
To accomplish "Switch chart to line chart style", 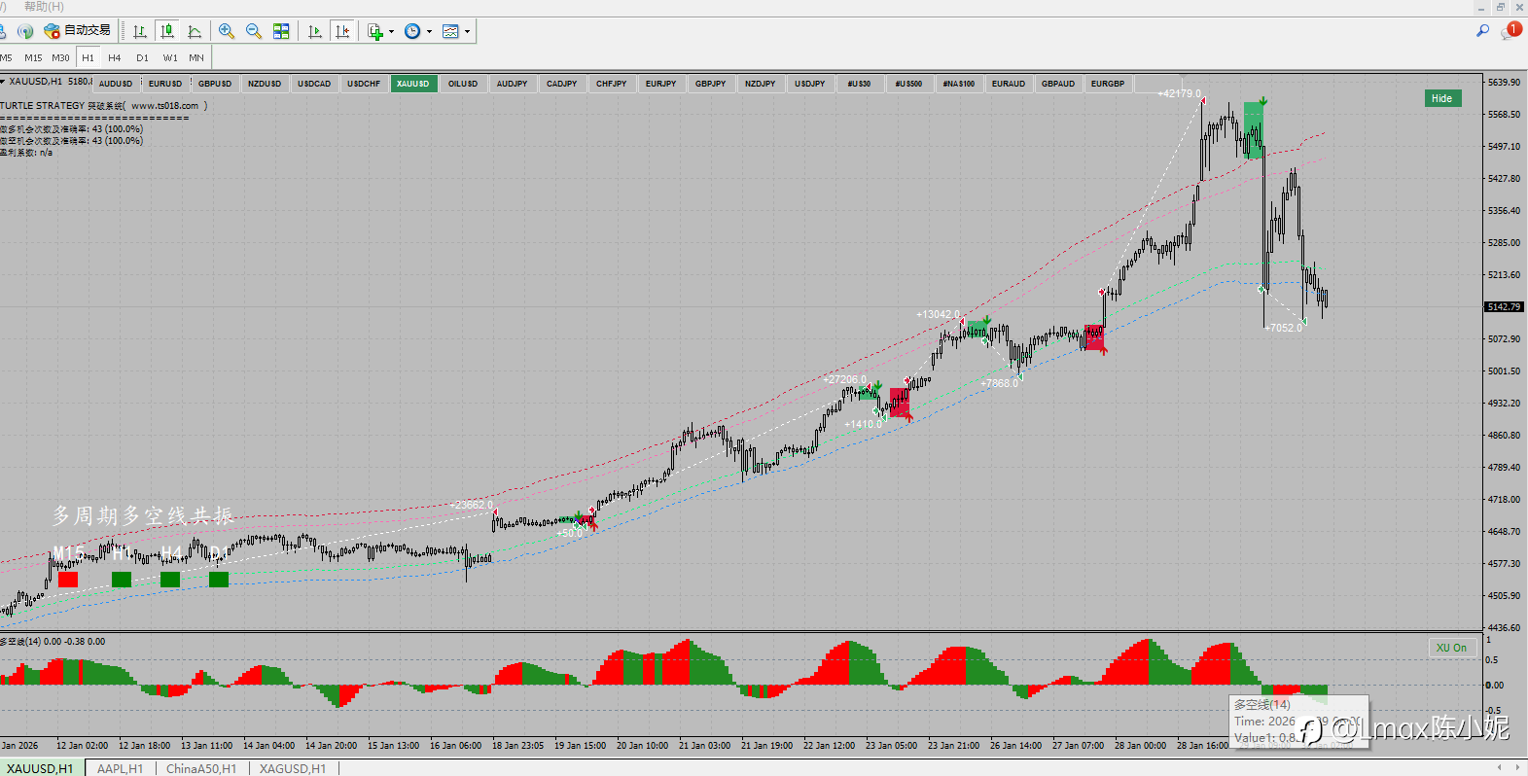I will click(195, 31).
